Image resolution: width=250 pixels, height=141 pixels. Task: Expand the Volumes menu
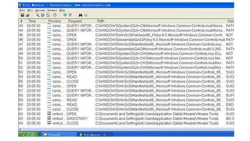click(x=52, y=10)
